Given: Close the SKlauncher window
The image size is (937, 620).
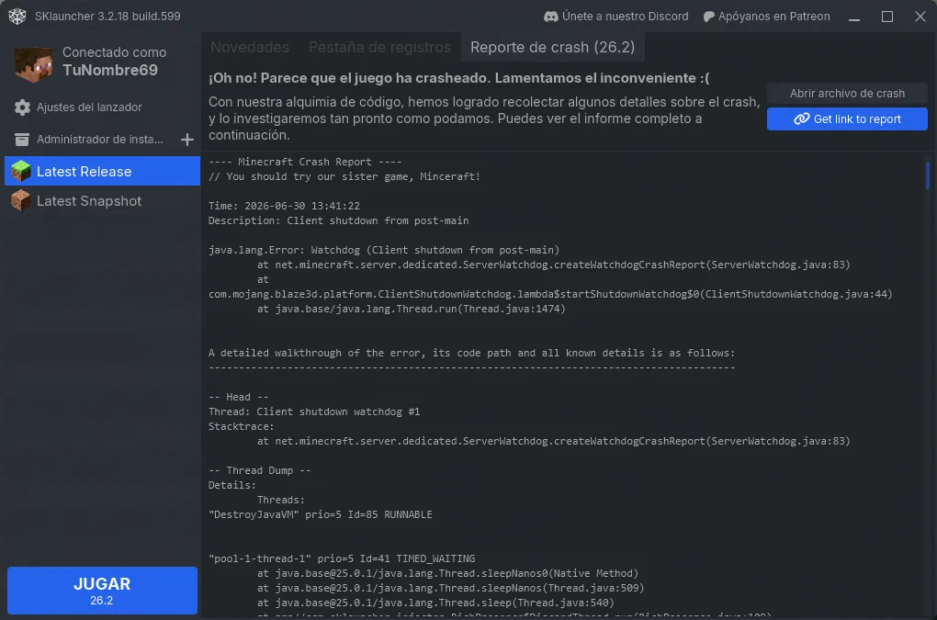Looking at the screenshot, I should coord(920,17).
